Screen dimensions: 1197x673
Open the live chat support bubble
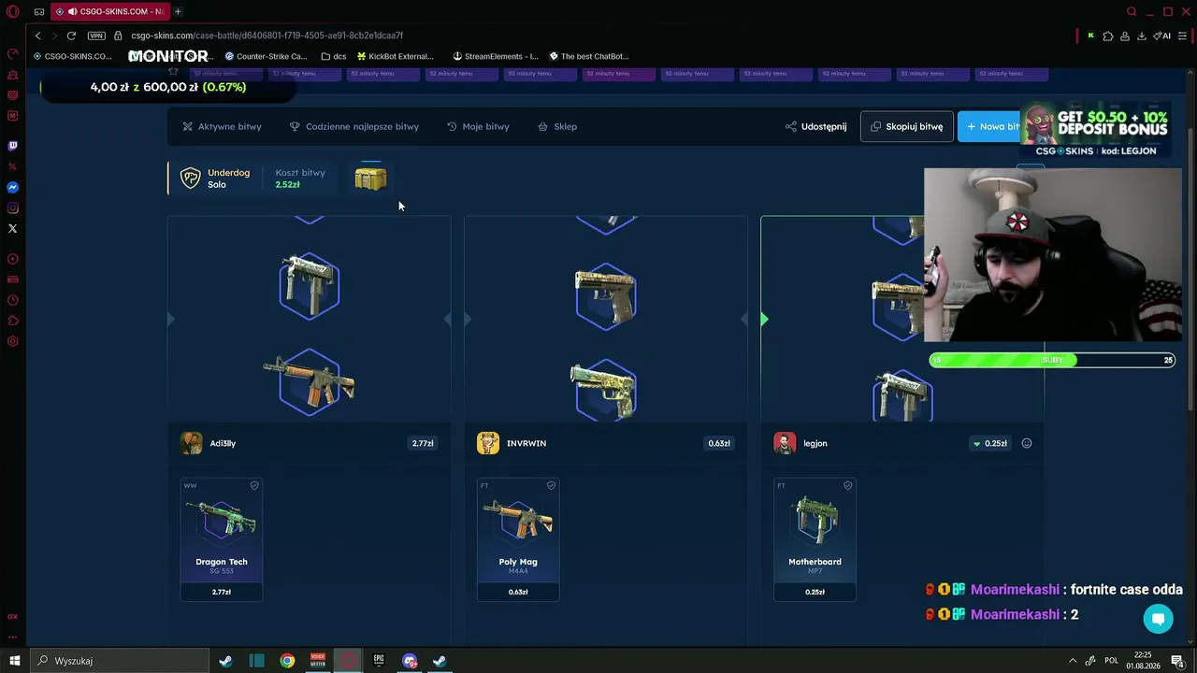point(1158,619)
